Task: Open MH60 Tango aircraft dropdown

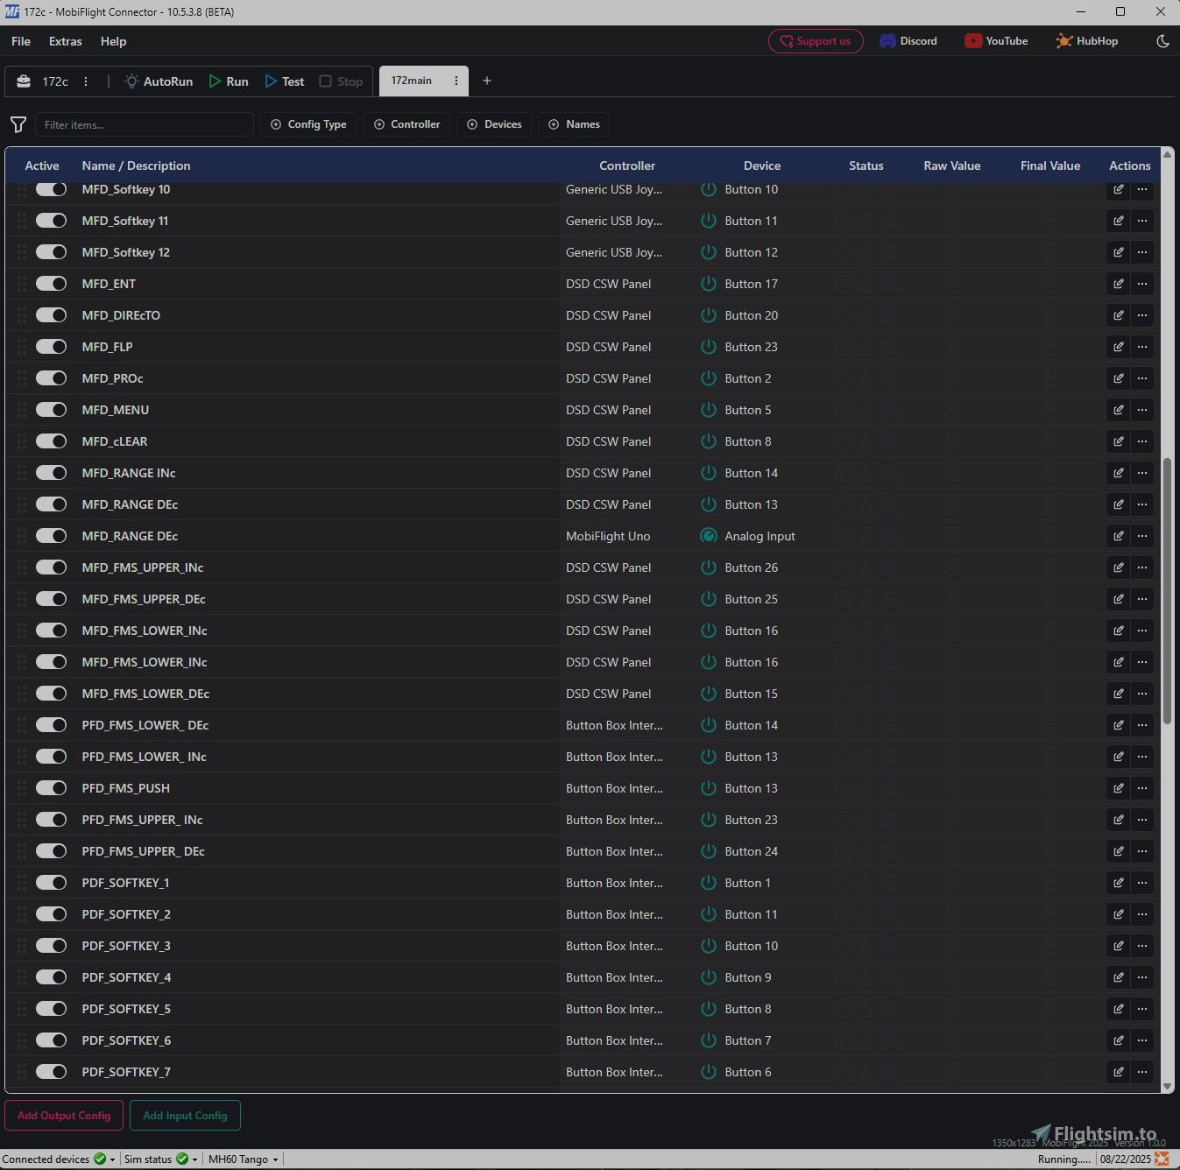Action: tap(243, 1159)
